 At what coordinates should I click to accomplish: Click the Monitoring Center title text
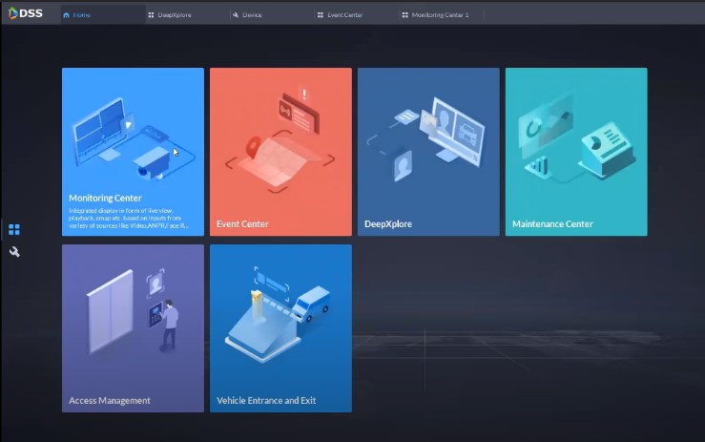(x=105, y=199)
